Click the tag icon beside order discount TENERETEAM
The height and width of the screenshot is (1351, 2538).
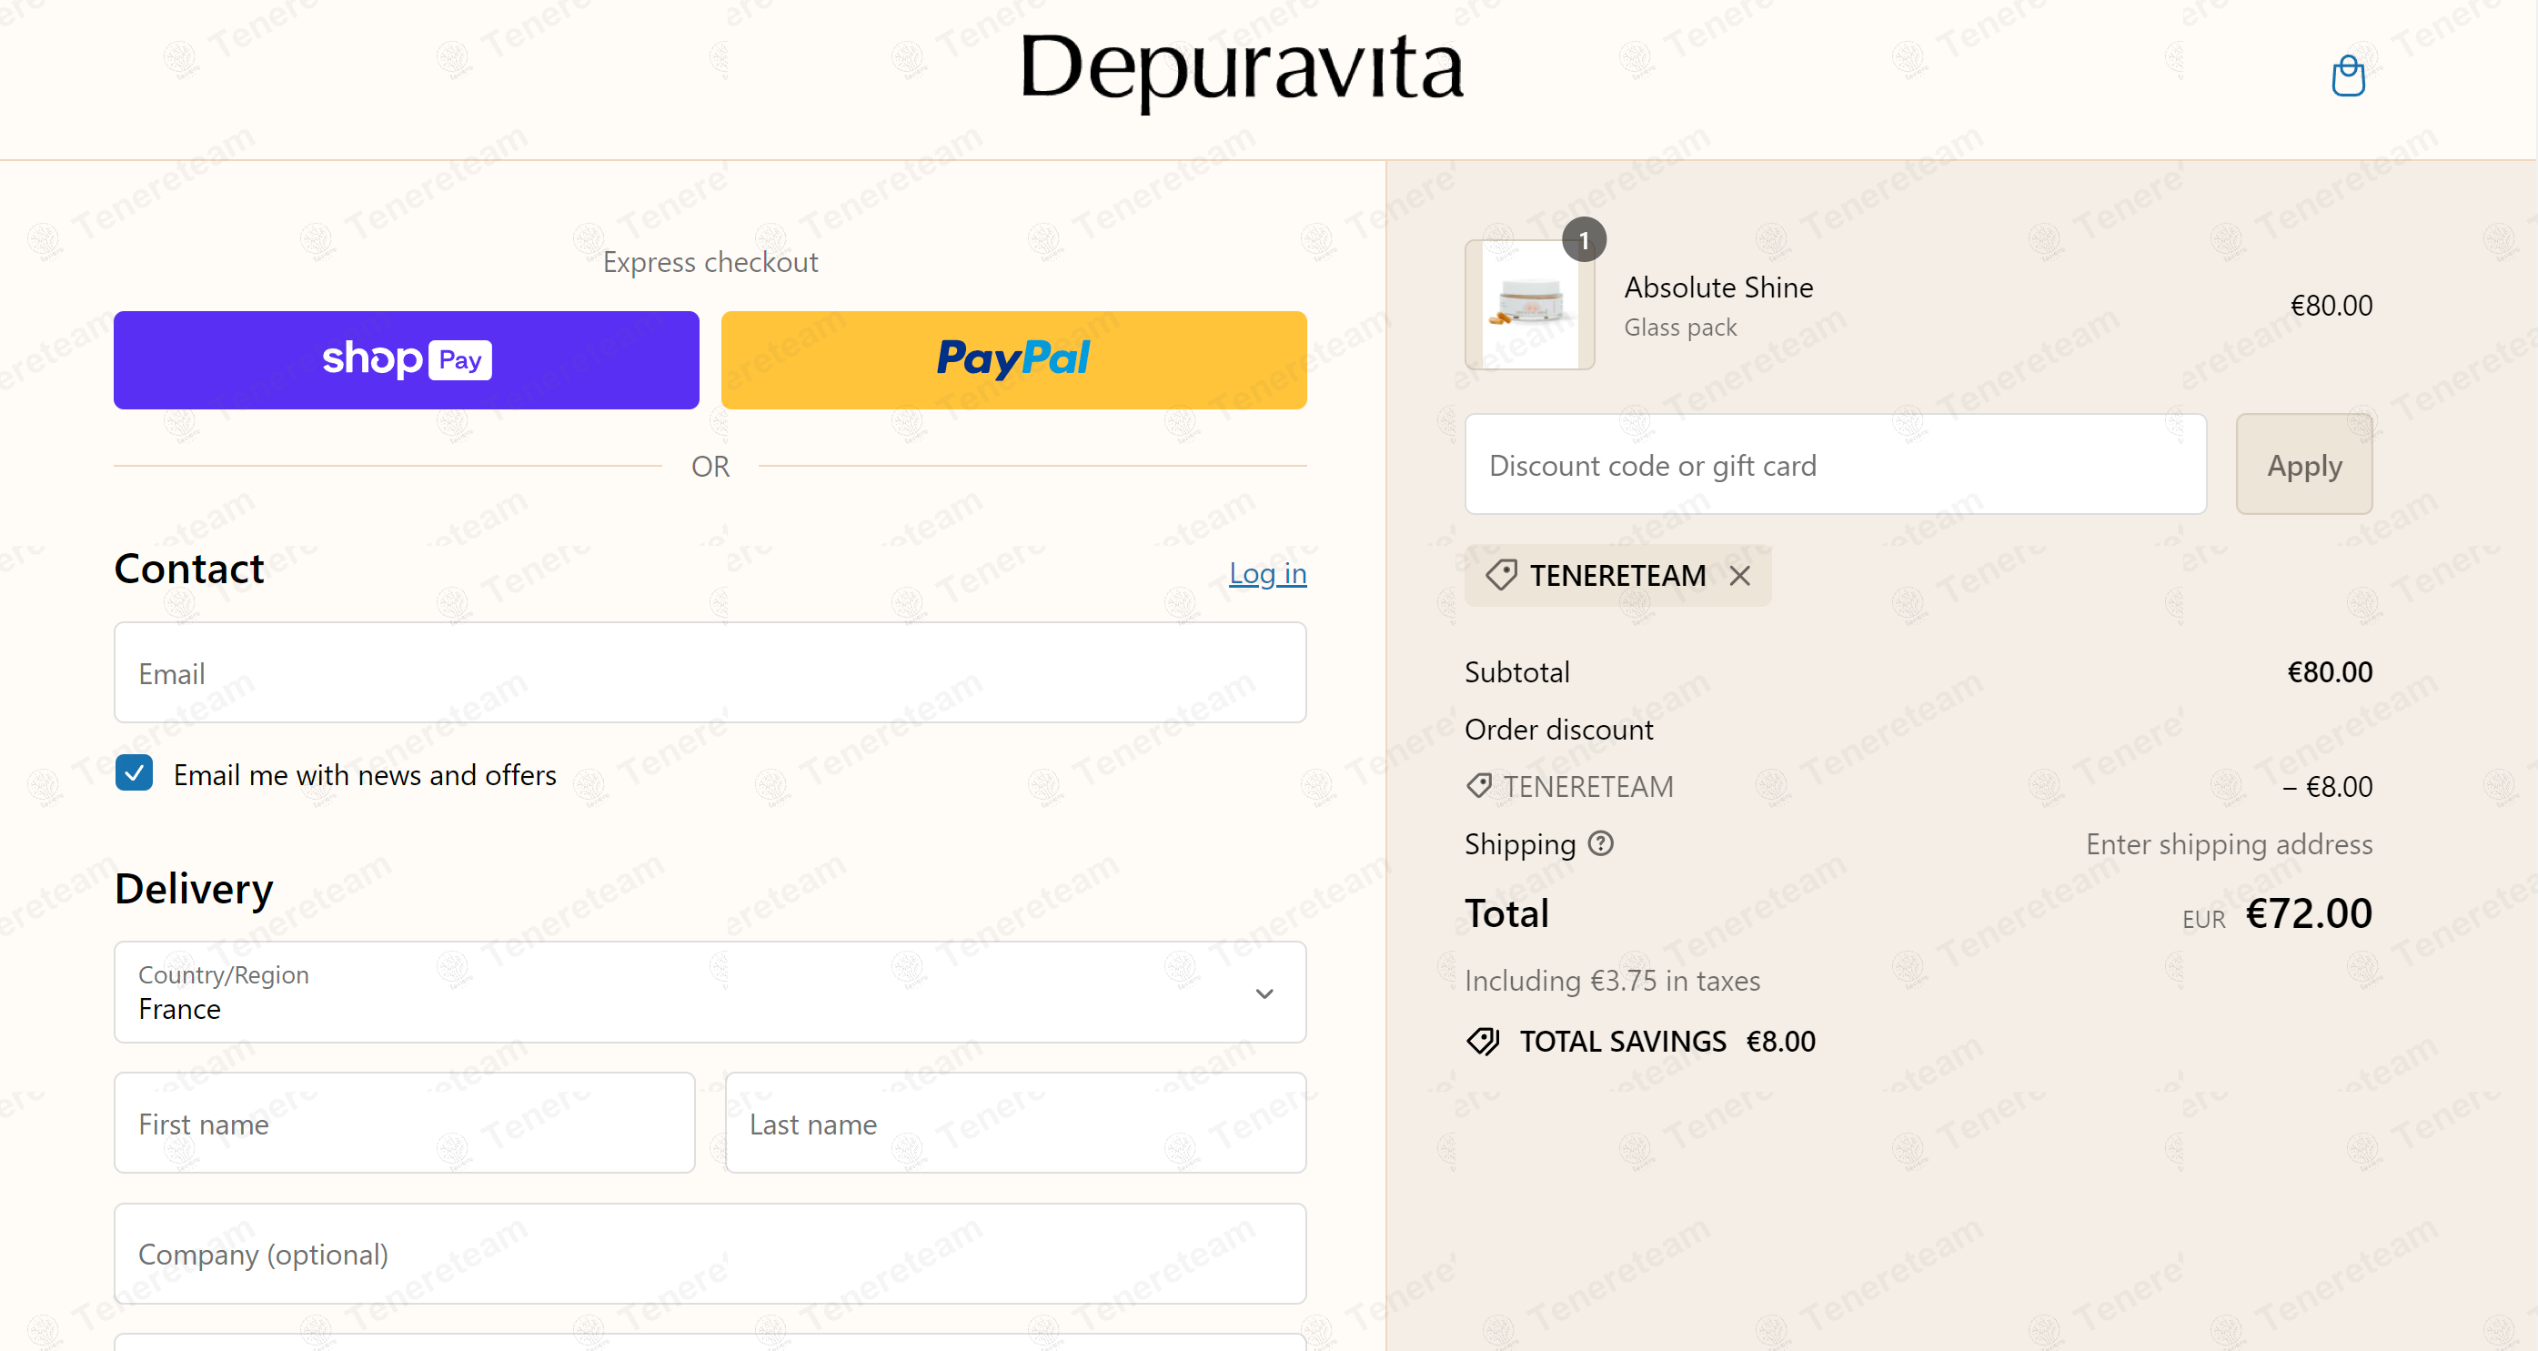[x=1479, y=786]
